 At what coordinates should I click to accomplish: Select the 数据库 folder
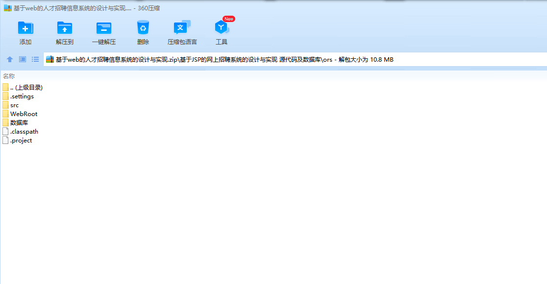coord(15,123)
